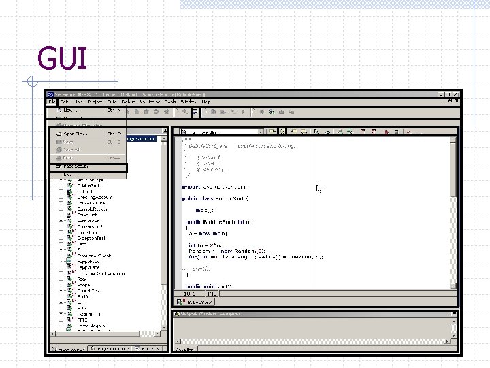Select the Compiler output tab
The height and width of the screenshot is (368, 490).
click(x=185, y=349)
